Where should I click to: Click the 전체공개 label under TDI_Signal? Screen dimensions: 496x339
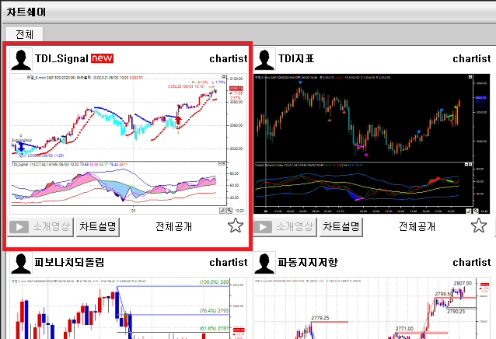point(173,226)
